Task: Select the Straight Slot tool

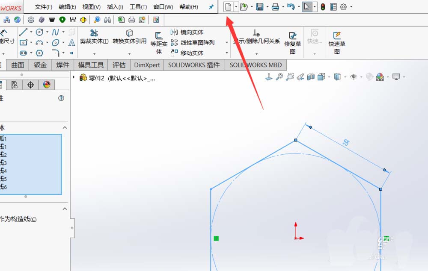Action: (x=24, y=53)
